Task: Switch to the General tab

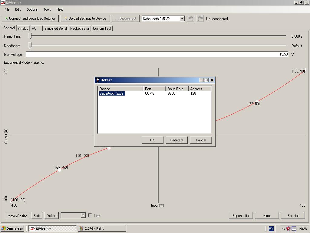Action: point(9,28)
